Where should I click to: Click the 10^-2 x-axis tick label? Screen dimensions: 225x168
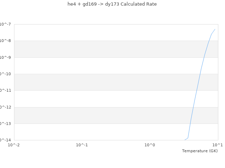click(x=14, y=145)
